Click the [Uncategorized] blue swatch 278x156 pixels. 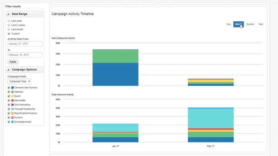point(13,122)
